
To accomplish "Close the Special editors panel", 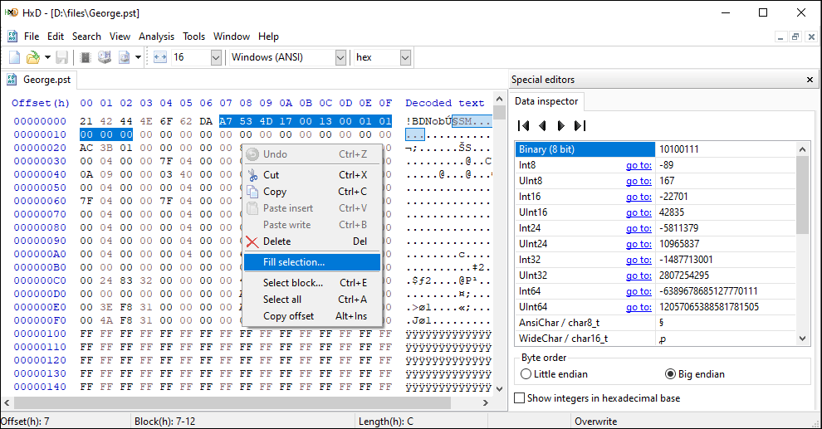I will [x=810, y=80].
